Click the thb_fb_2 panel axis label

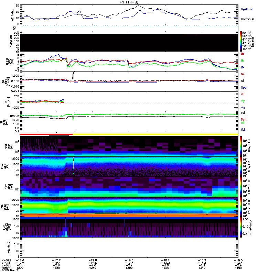[9, 247]
